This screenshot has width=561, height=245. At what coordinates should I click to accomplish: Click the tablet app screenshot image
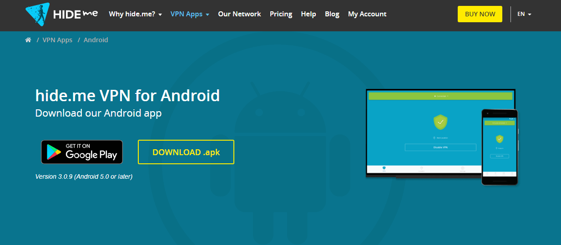[x=424, y=133]
